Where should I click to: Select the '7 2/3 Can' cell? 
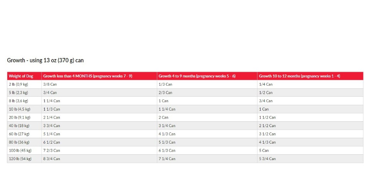51,150
